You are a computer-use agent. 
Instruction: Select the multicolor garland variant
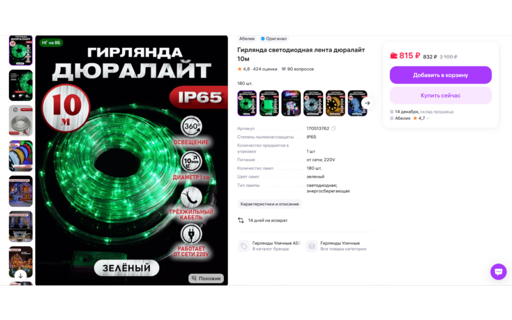pos(291,103)
